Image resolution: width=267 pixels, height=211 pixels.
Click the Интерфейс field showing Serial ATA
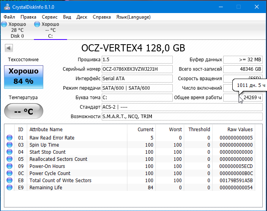pyautogui.click(x=137, y=79)
